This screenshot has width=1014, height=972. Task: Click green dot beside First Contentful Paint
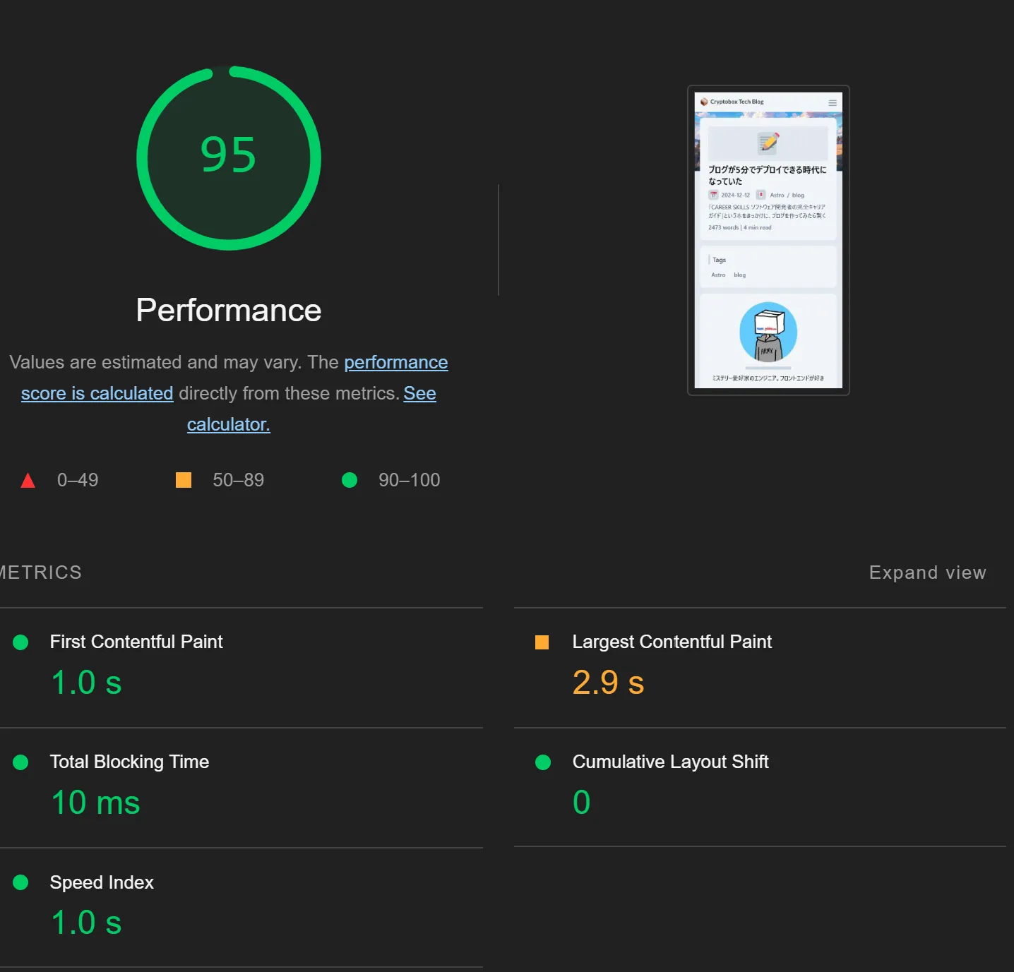(x=20, y=642)
